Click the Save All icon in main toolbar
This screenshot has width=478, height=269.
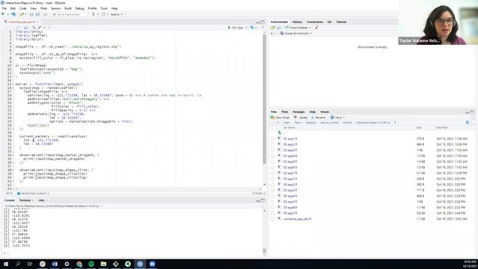tap(37, 14)
